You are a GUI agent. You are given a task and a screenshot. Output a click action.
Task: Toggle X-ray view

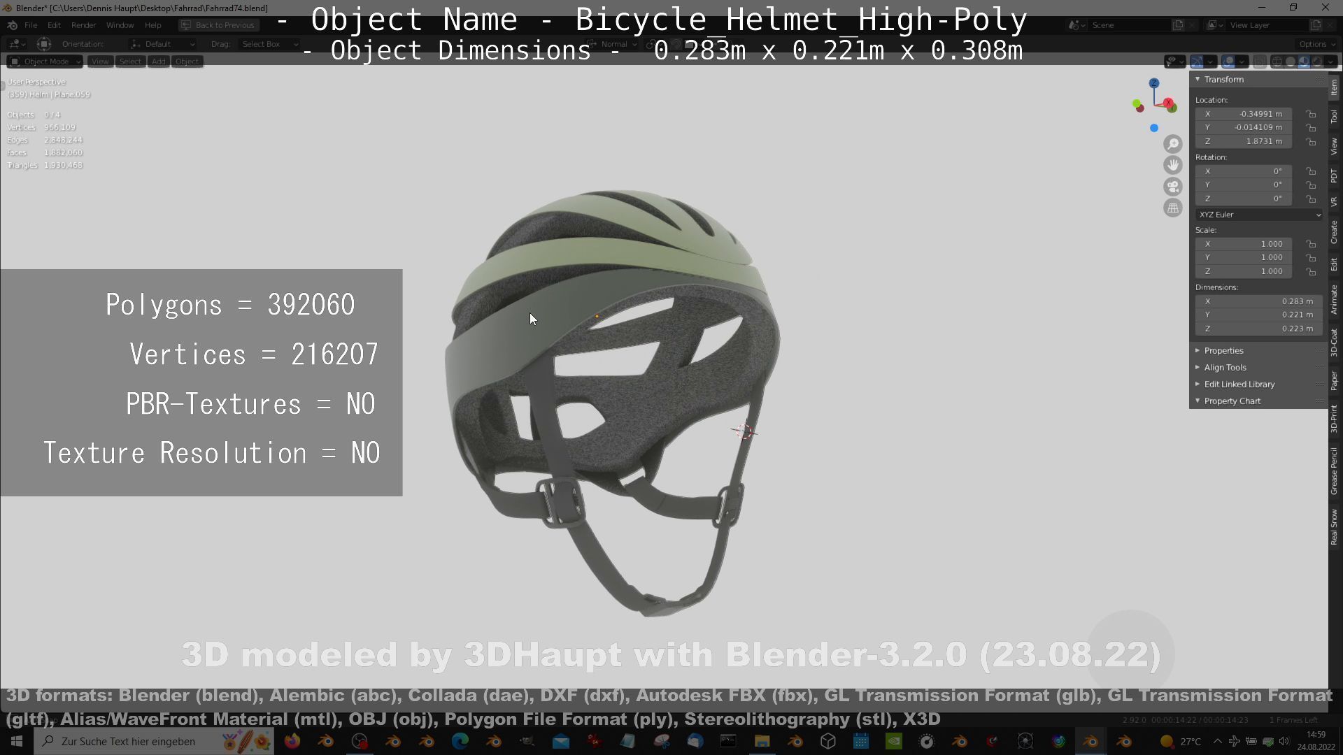pyautogui.click(x=1259, y=62)
